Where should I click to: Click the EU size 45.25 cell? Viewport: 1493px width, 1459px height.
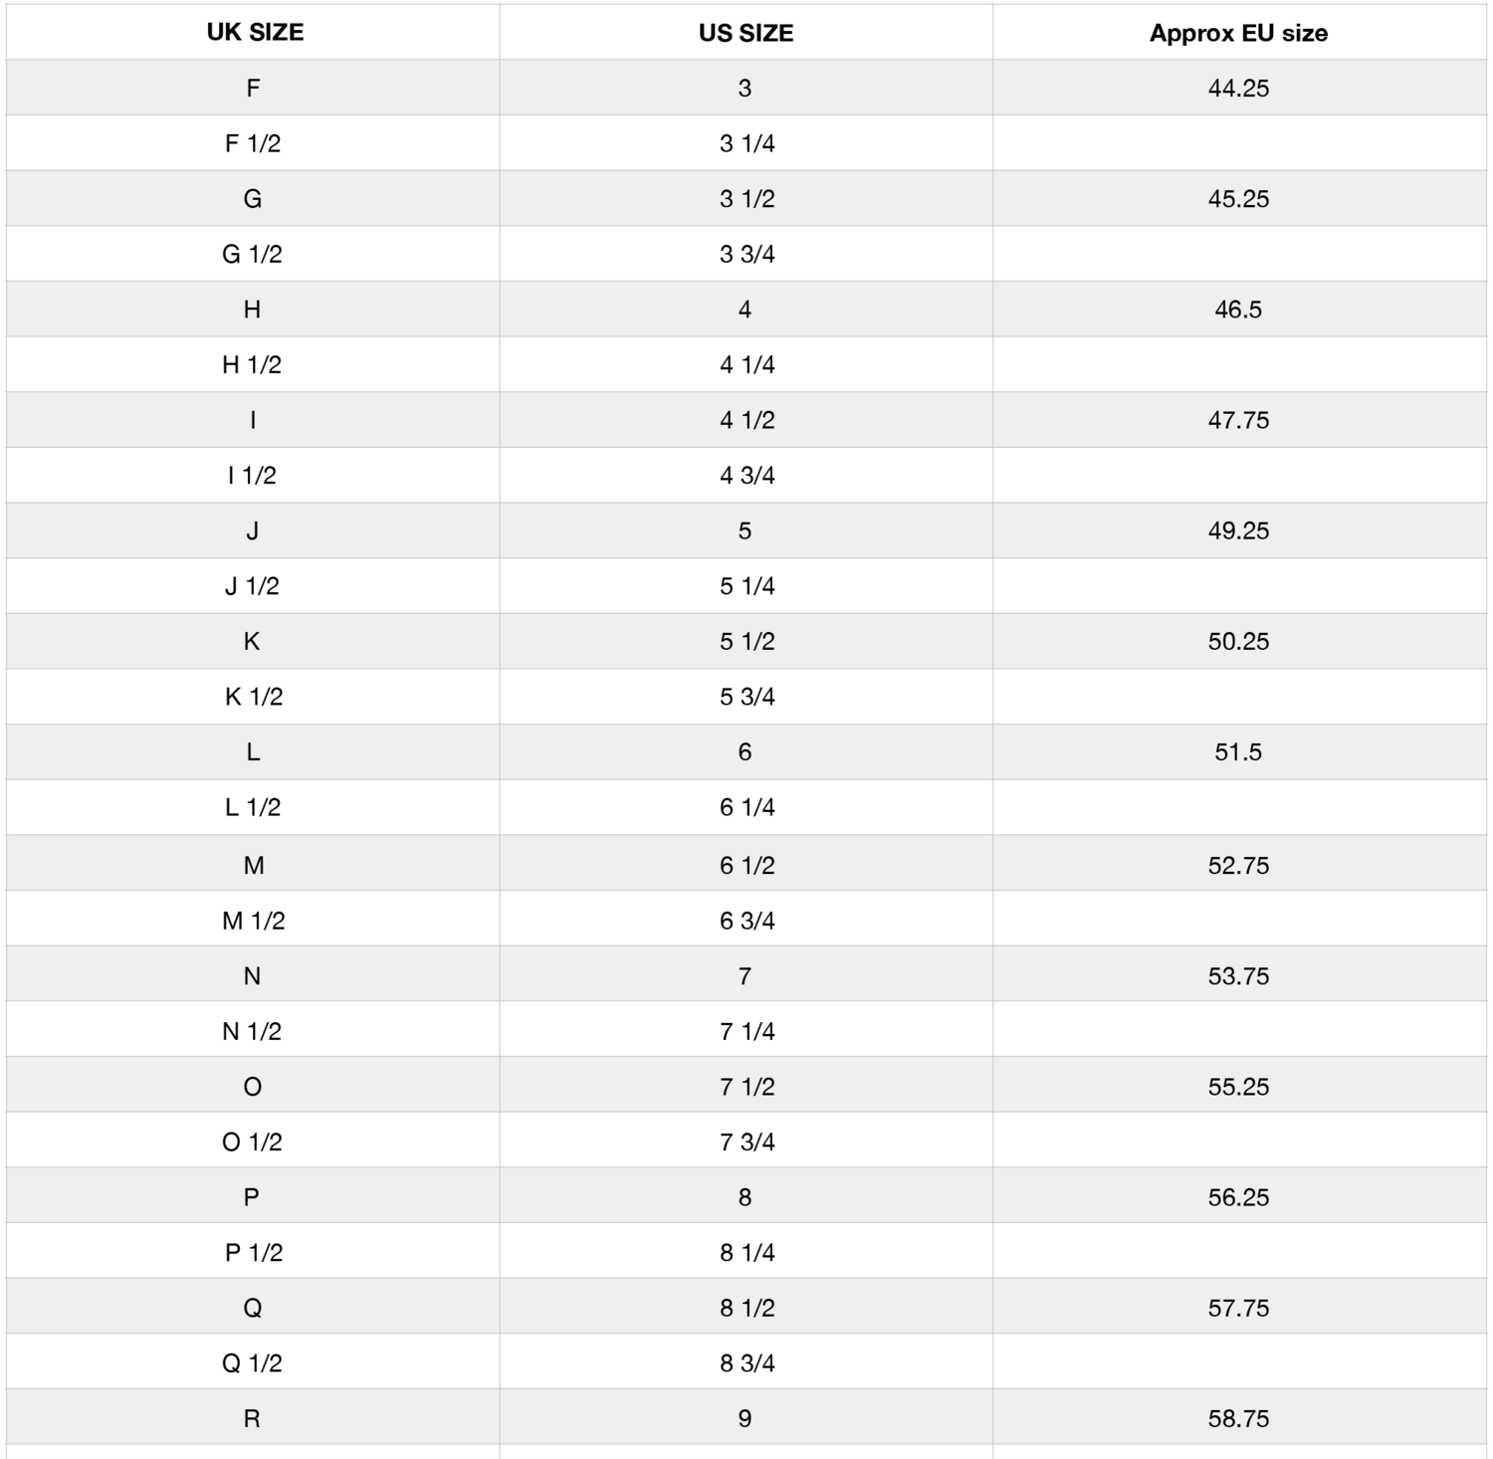(x=1238, y=199)
